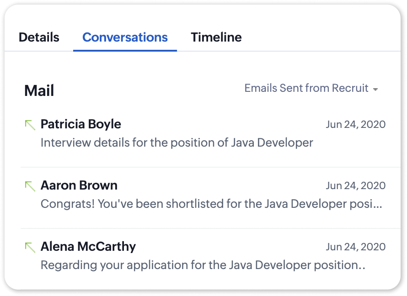Image resolution: width=407 pixels, height=296 pixels.
Task: Switch to the Conversations tab
Action: point(125,37)
